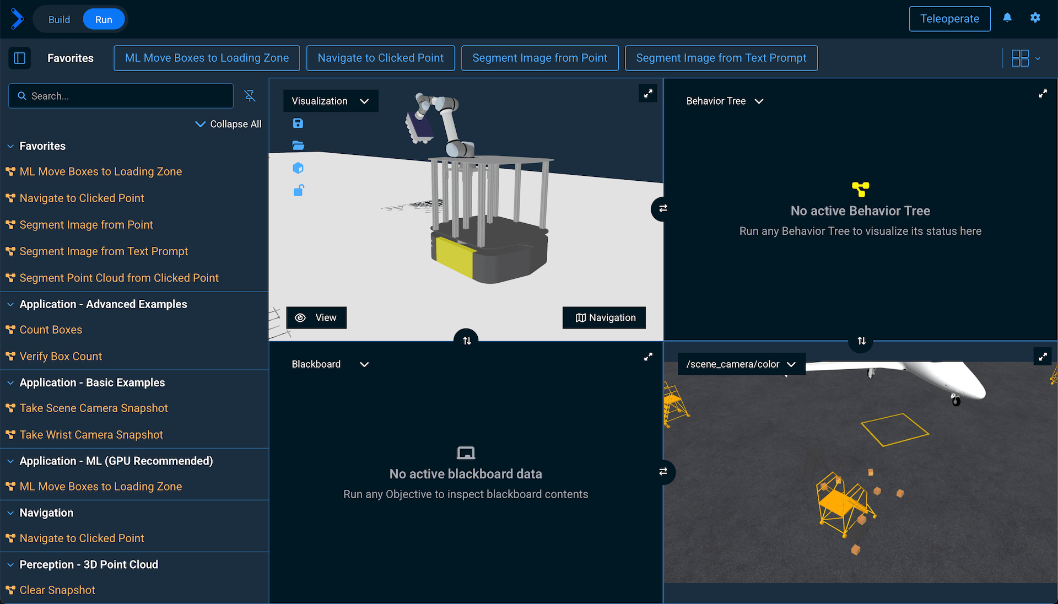Image resolution: width=1058 pixels, height=604 pixels.
Task: Click the pane layout grid icon
Action: click(x=1020, y=58)
